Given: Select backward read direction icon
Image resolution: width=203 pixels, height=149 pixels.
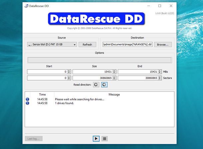Looking at the screenshot, I should 96,85.
